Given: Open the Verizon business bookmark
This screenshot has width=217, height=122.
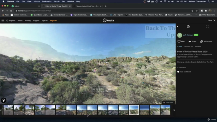Looking at the screenshot, I should pos(19,15).
